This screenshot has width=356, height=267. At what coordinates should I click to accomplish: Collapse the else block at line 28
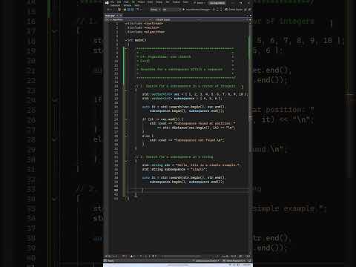[126, 136]
